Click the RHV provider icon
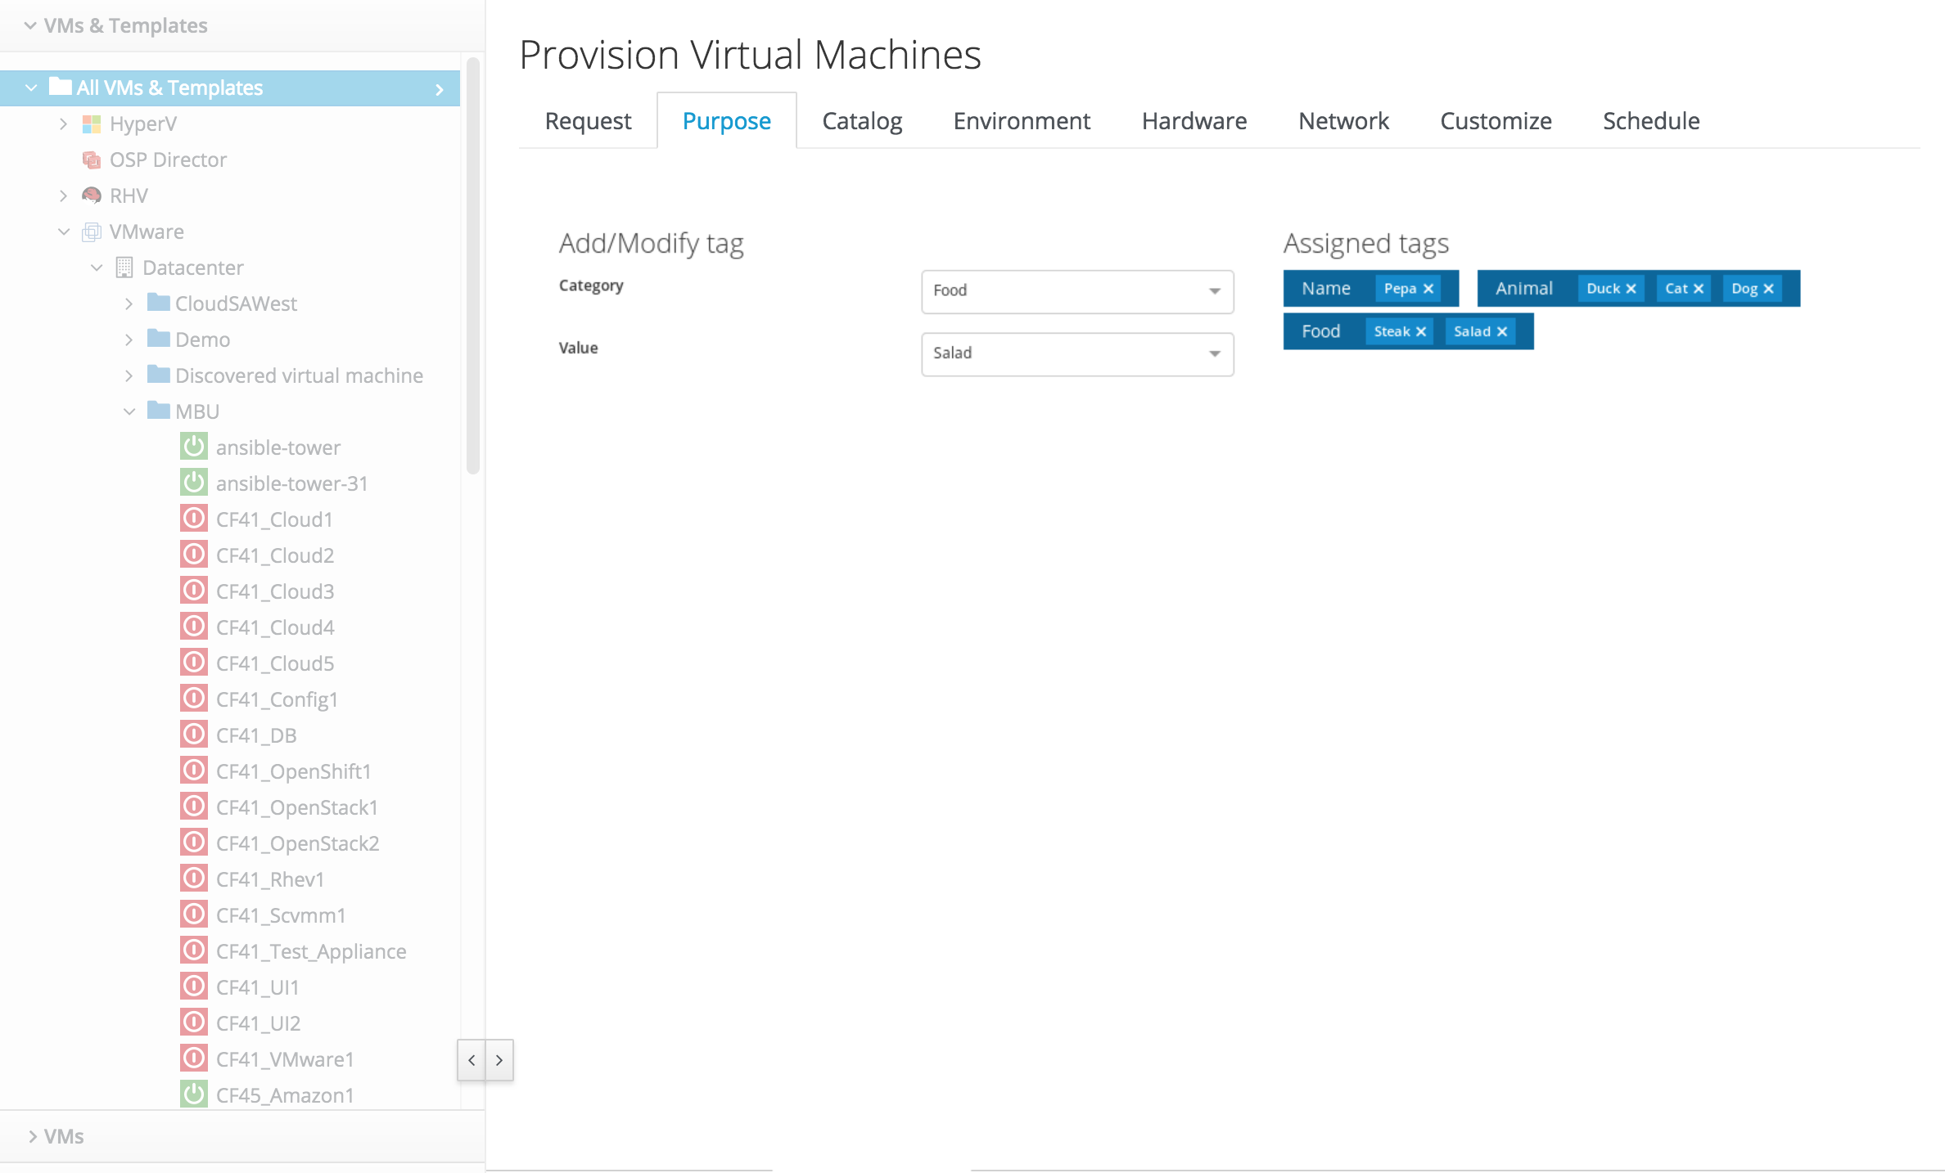The width and height of the screenshot is (1945, 1173). pos(92,195)
